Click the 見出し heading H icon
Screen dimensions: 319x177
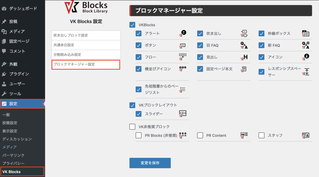pos(244,57)
